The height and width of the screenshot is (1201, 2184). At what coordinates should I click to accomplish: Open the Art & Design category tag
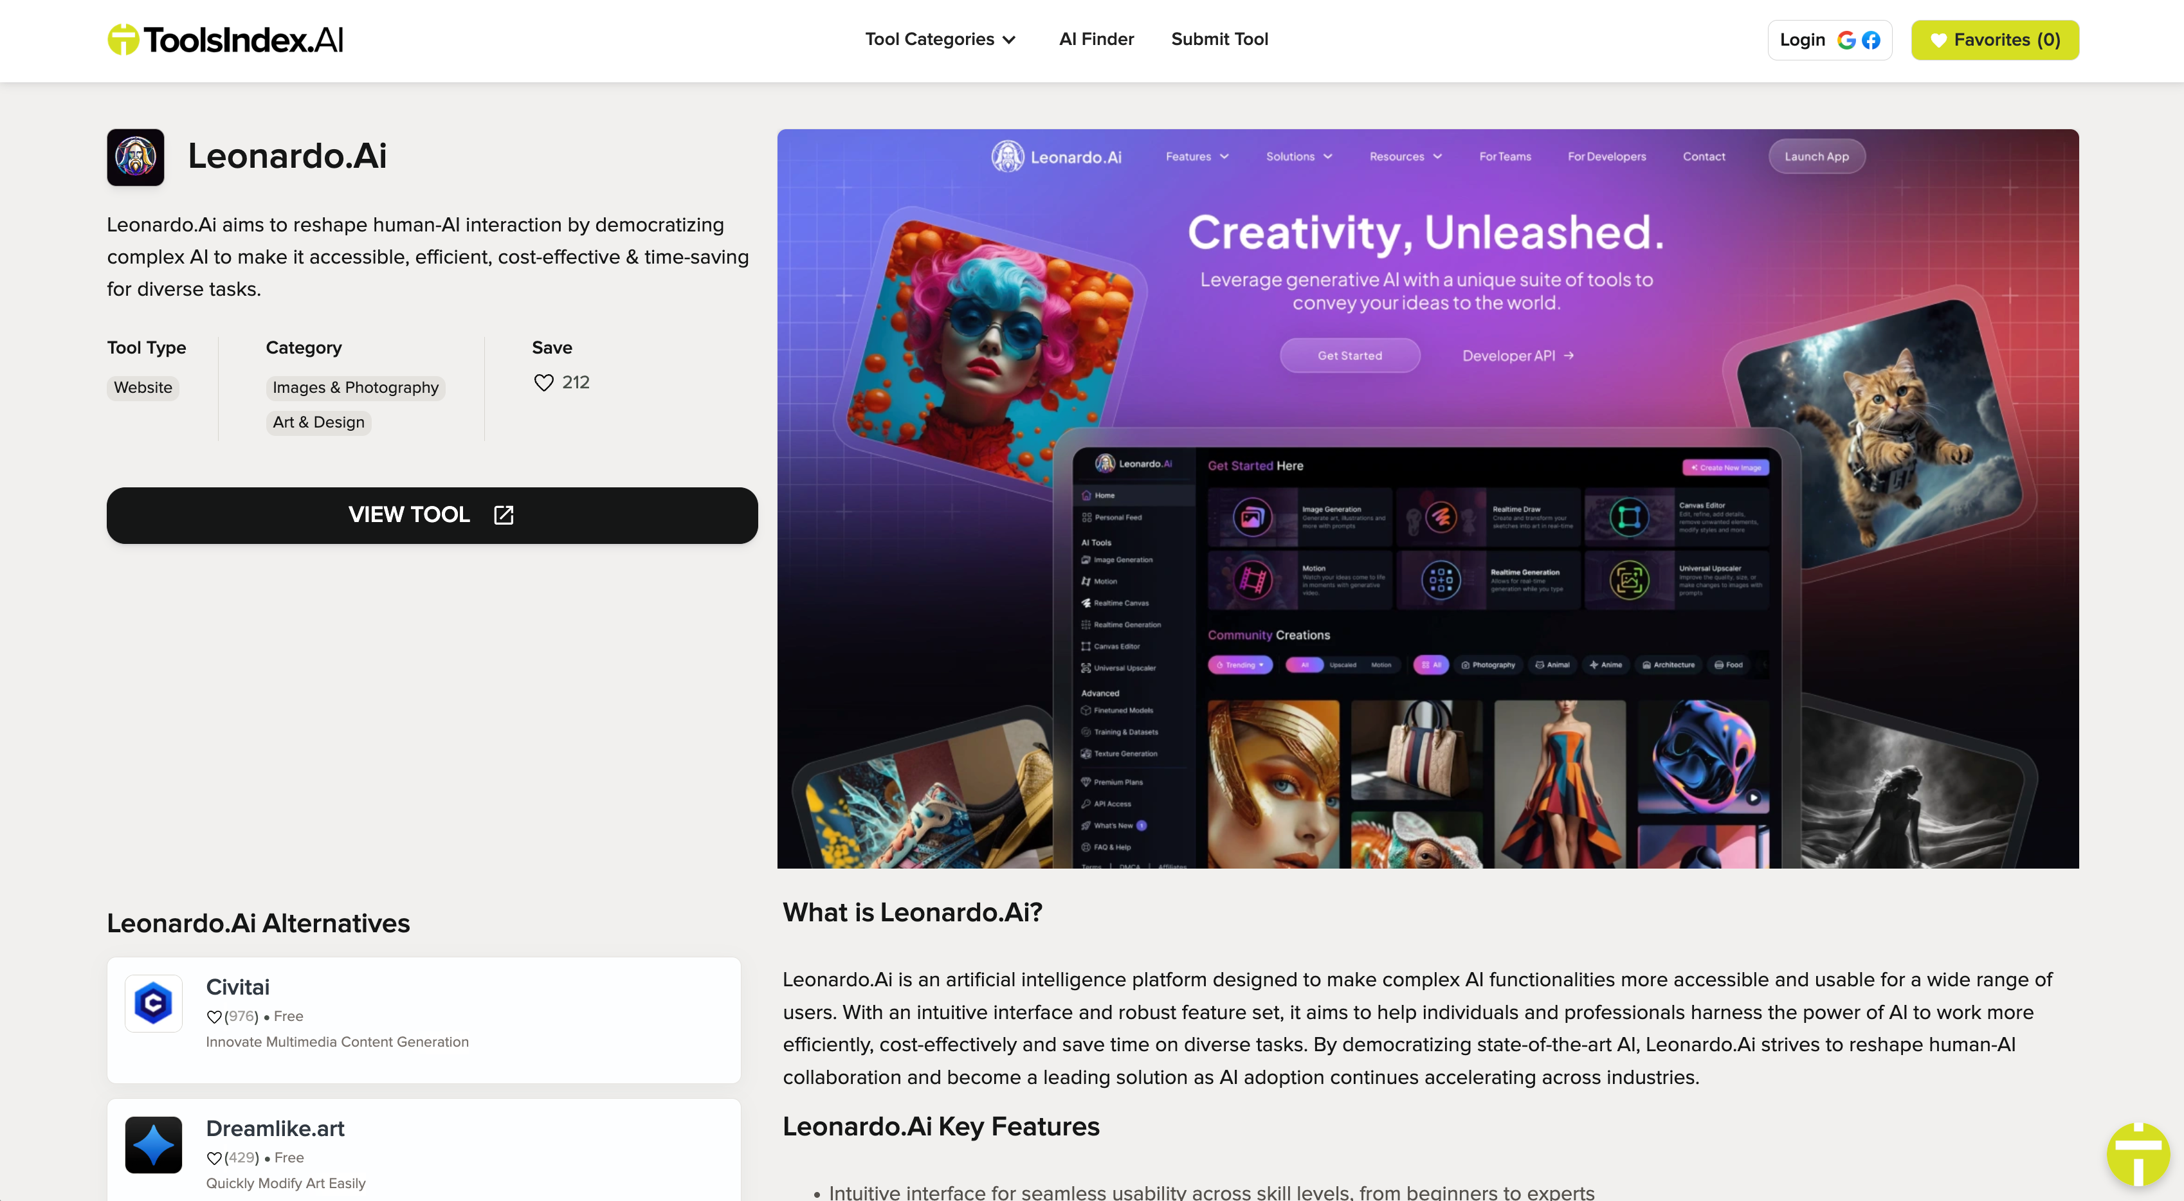pos(318,422)
